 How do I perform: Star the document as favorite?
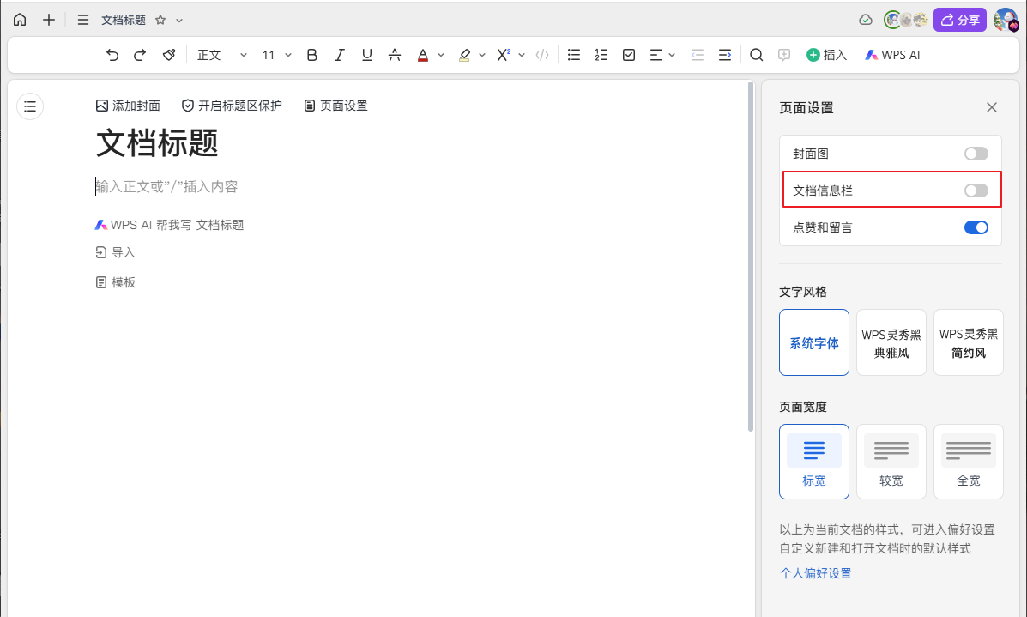(x=160, y=21)
